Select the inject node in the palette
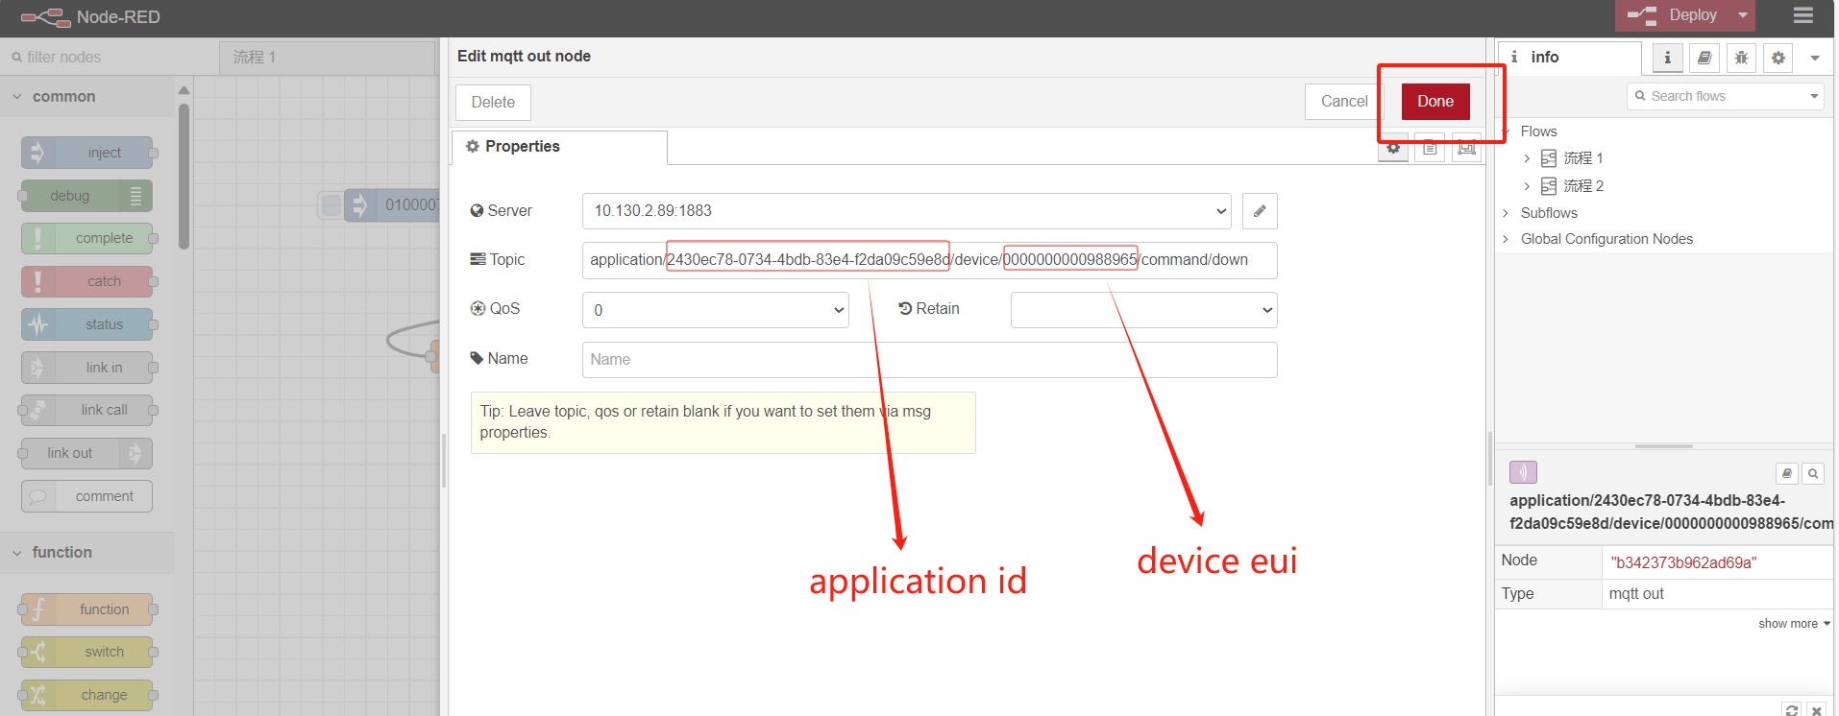 pyautogui.click(x=87, y=153)
